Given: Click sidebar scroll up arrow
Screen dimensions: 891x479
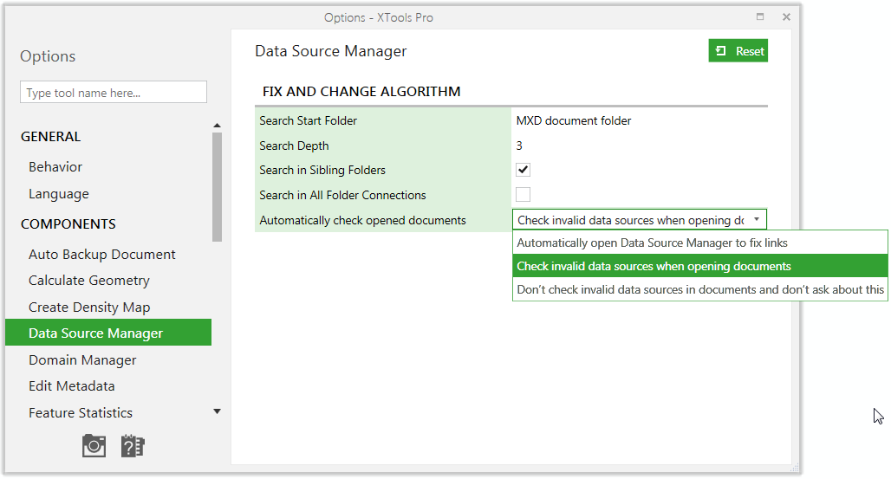Looking at the screenshot, I should coord(217,125).
